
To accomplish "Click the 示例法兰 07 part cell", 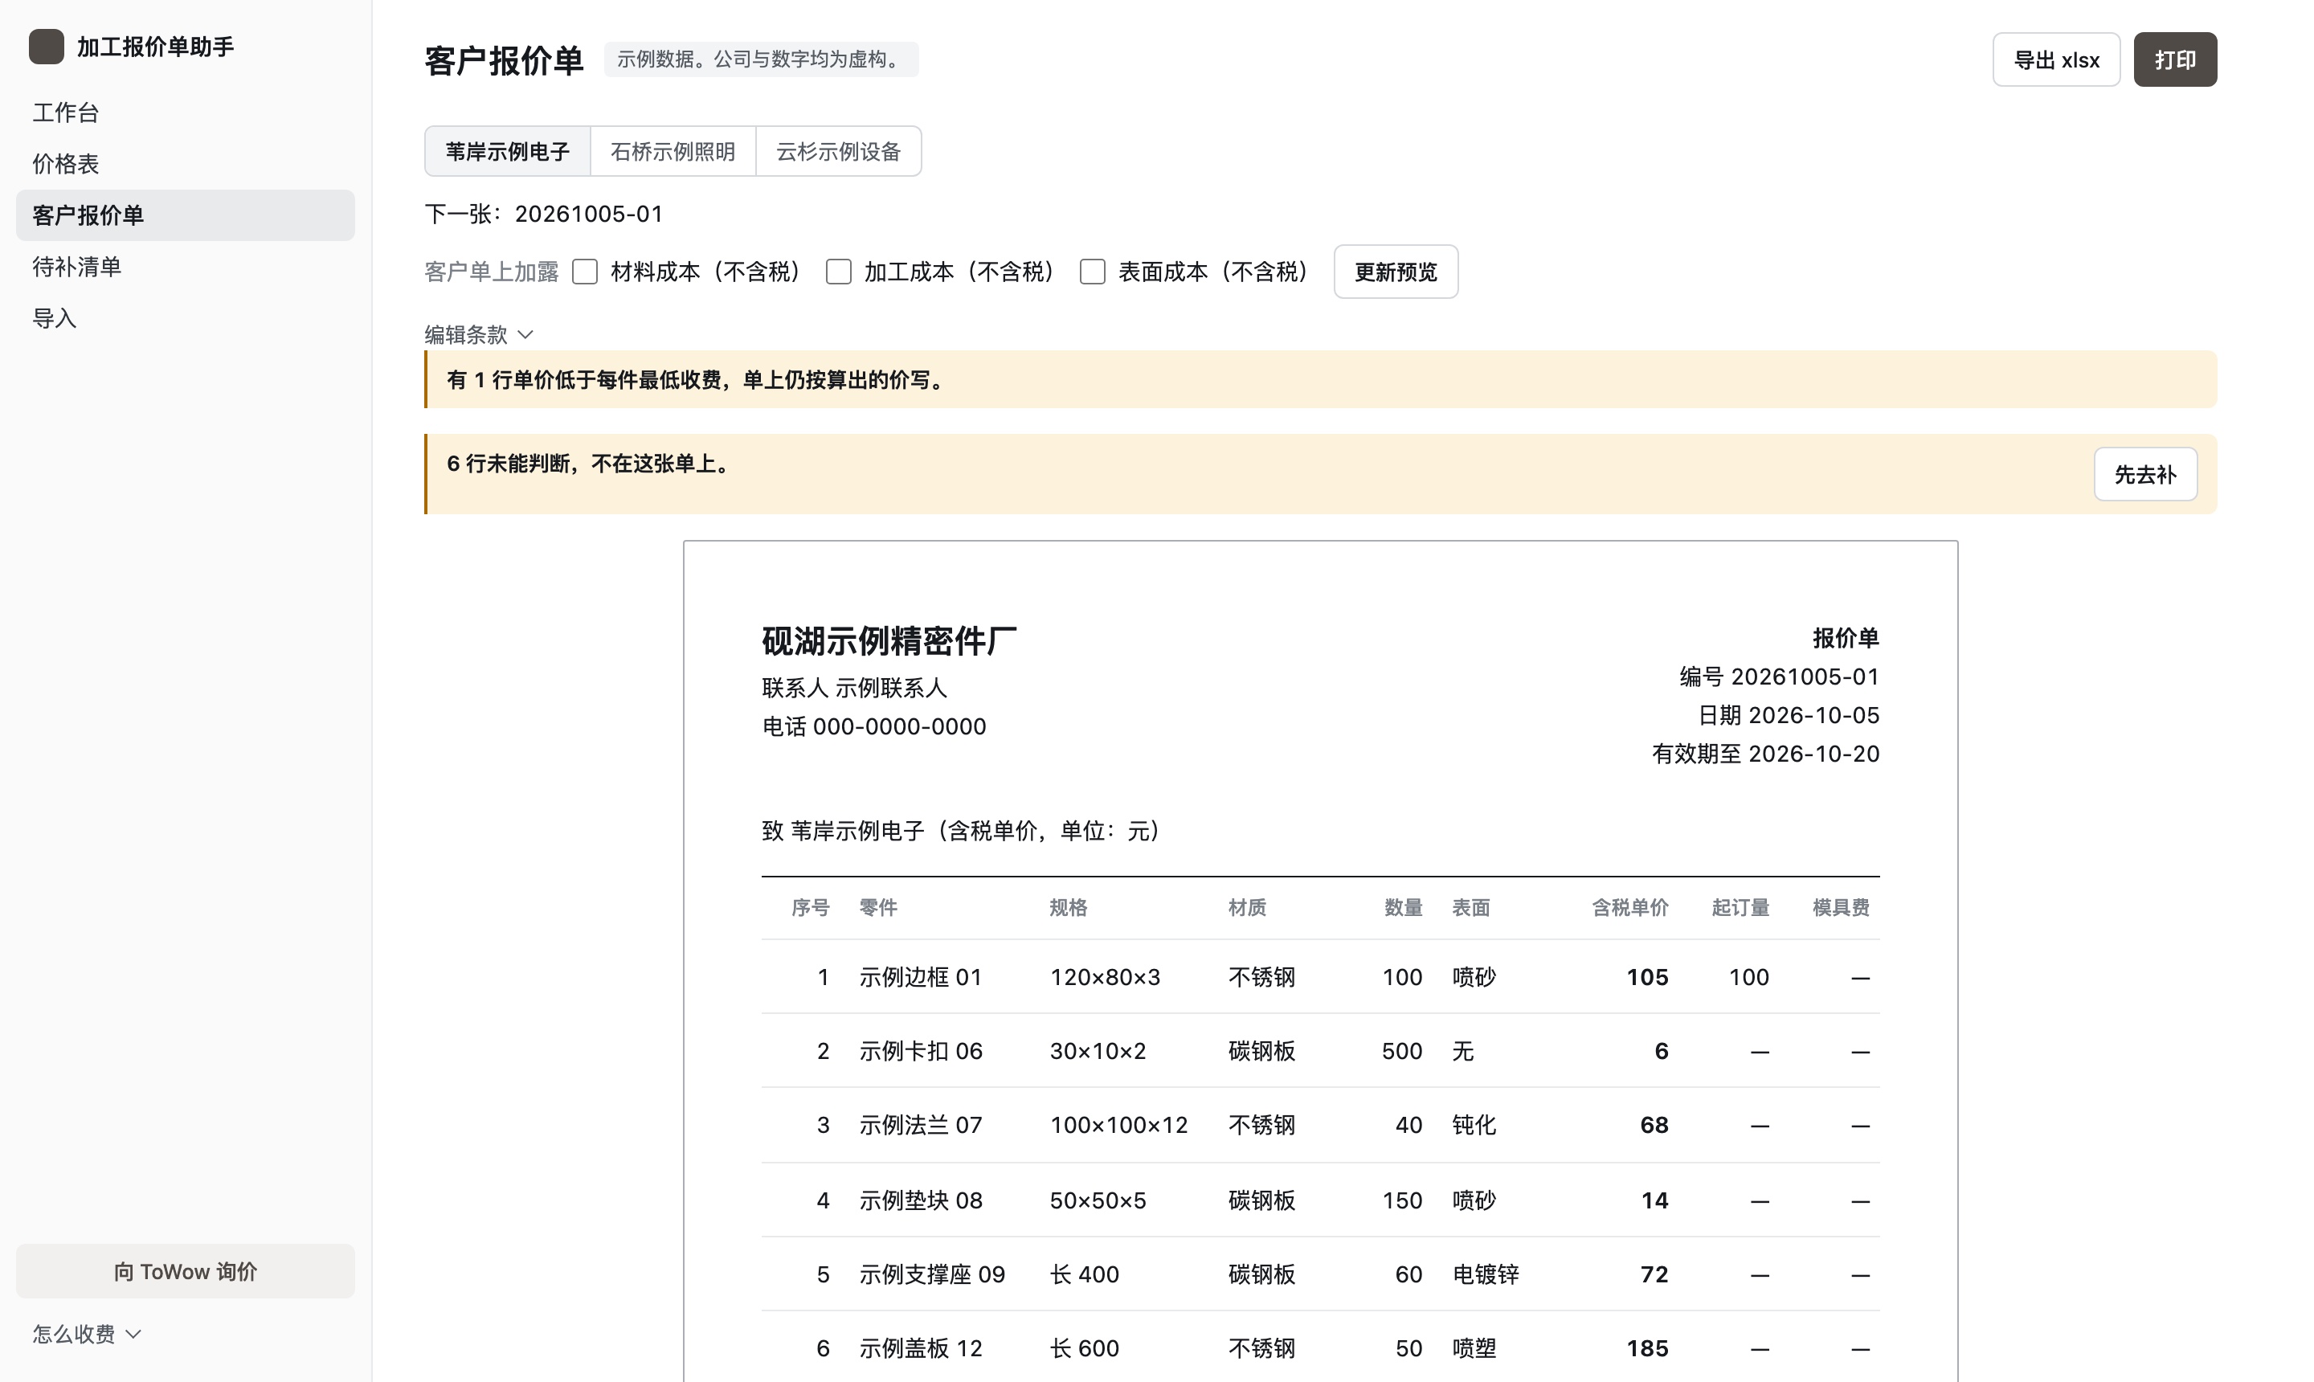I will (x=920, y=1125).
